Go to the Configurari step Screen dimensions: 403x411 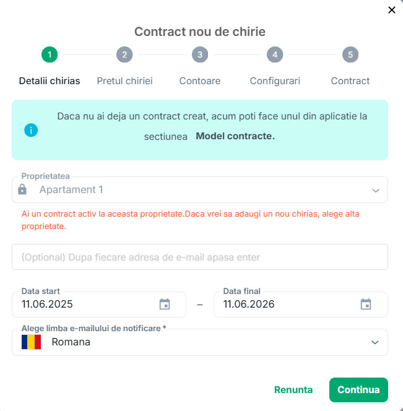click(275, 81)
